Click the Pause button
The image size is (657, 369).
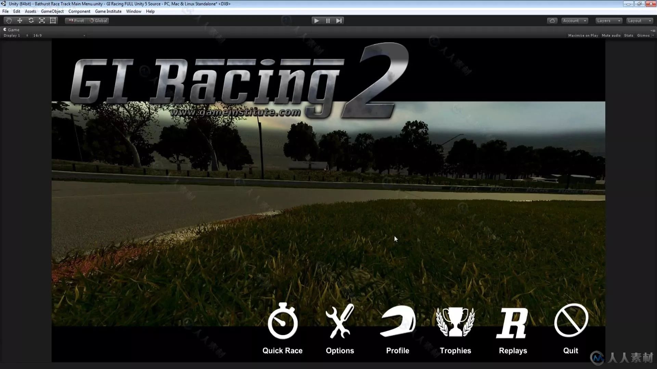(328, 20)
